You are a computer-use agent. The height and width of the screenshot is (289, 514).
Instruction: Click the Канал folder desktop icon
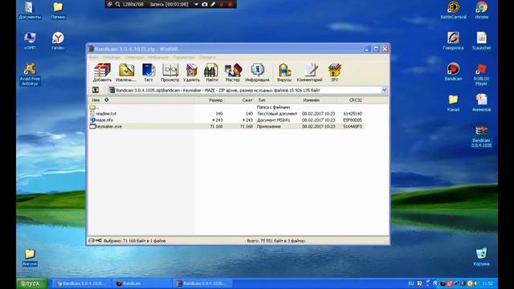pos(453,103)
